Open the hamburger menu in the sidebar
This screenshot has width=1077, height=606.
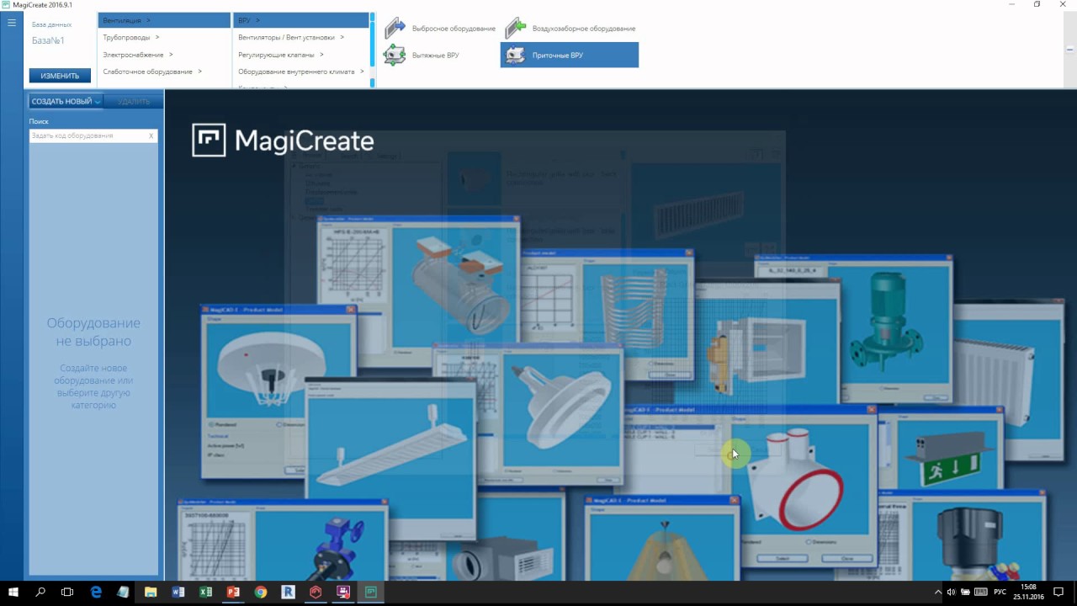[12, 23]
